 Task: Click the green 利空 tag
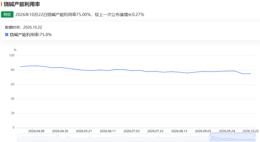tap(7, 14)
